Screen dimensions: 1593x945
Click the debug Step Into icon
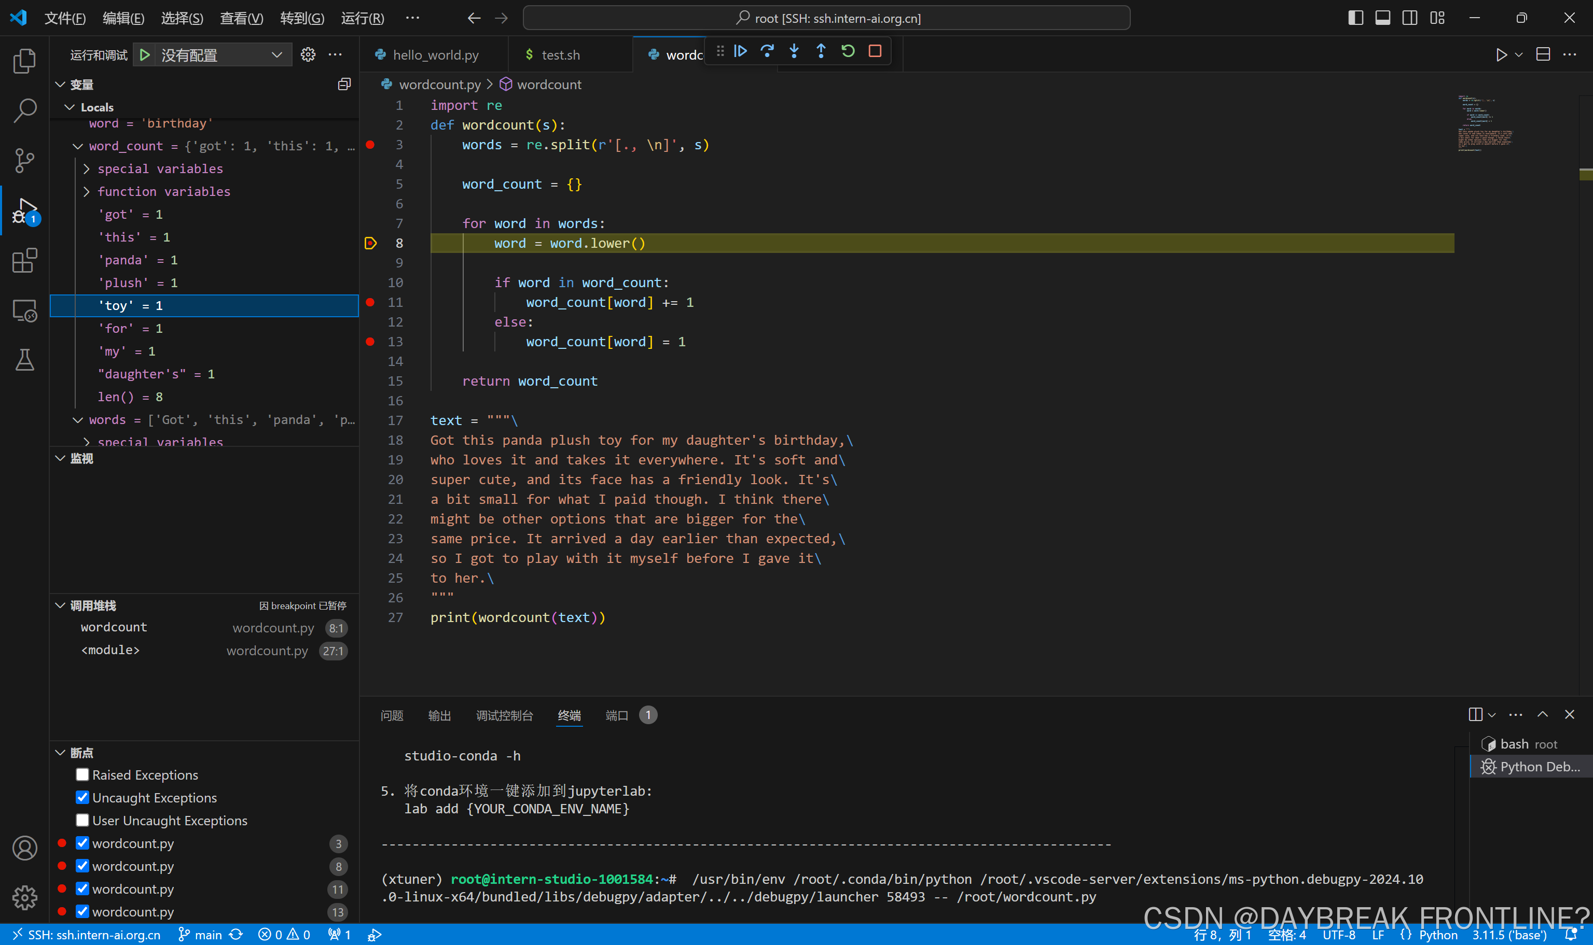794,51
